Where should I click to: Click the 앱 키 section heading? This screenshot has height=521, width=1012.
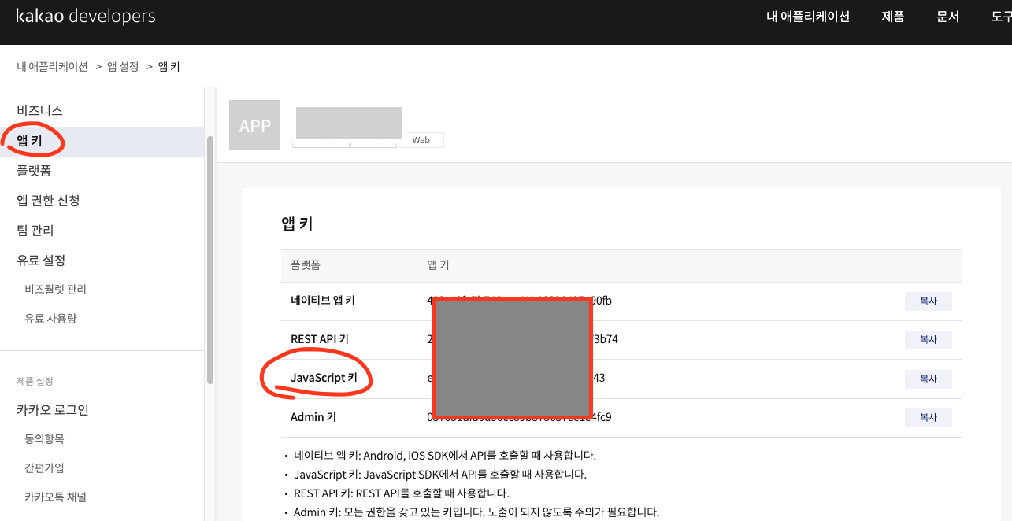pyautogui.click(x=297, y=224)
